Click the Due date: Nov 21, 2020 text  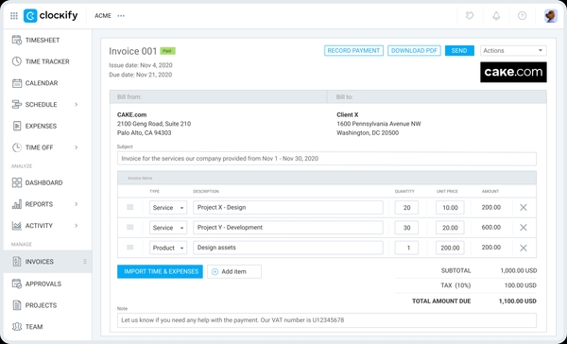(141, 75)
